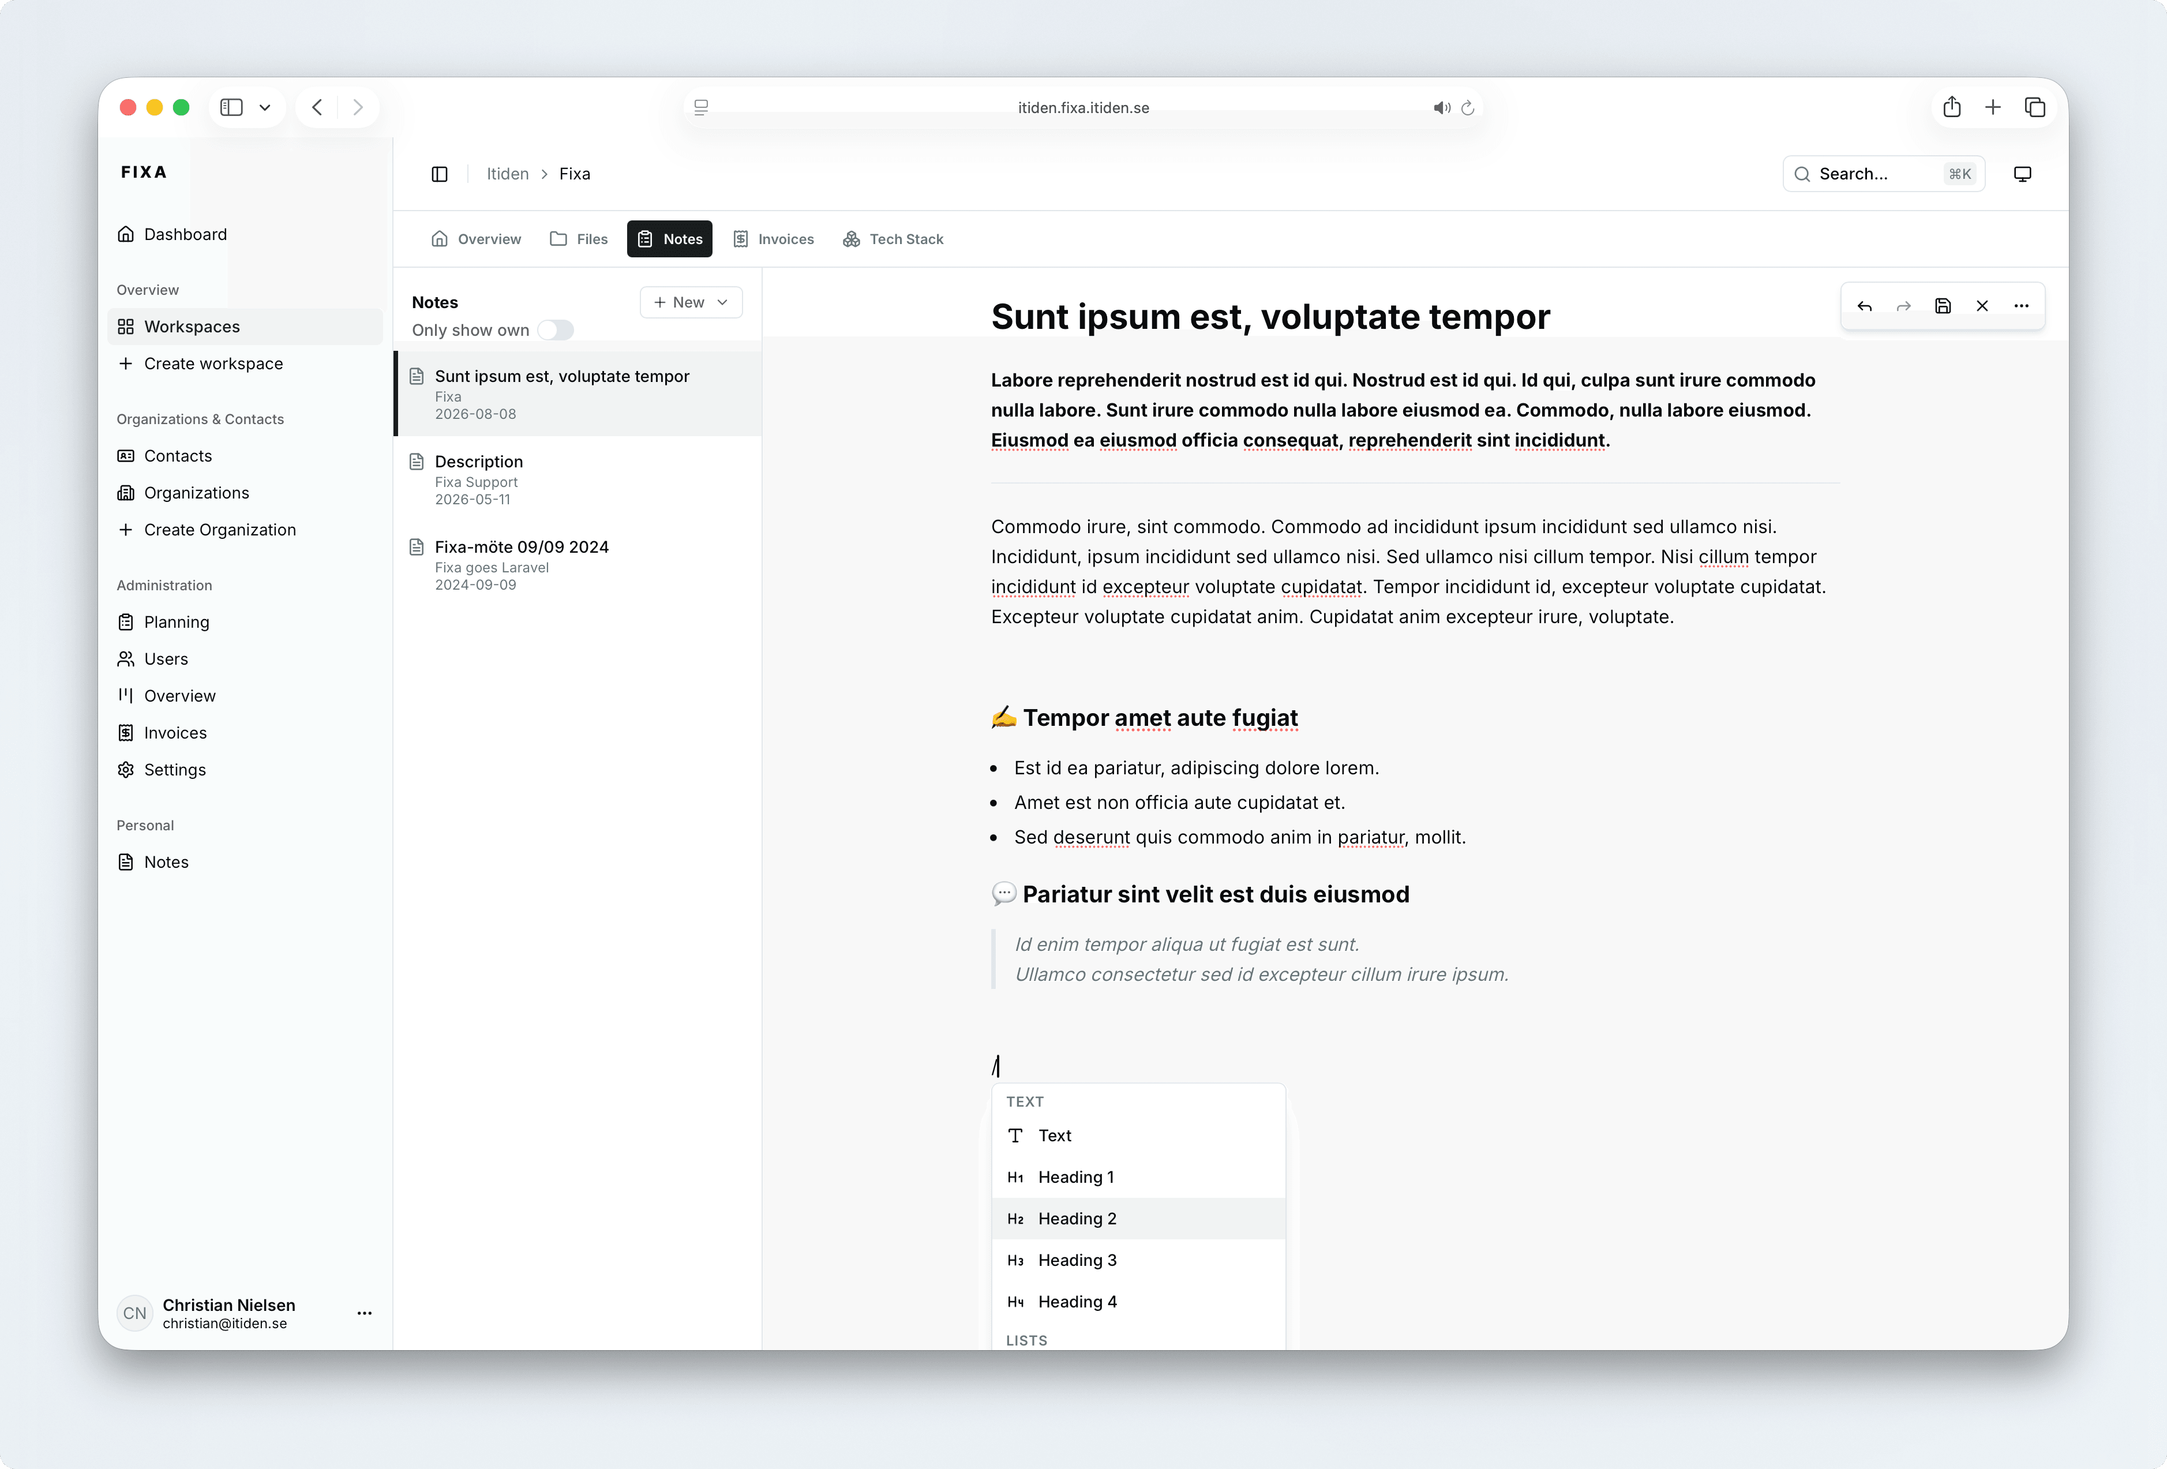Go forward in Safari history

(x=357, y=107)
